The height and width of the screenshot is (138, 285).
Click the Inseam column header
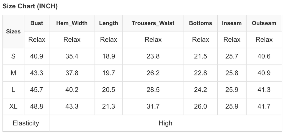[232, 23]
